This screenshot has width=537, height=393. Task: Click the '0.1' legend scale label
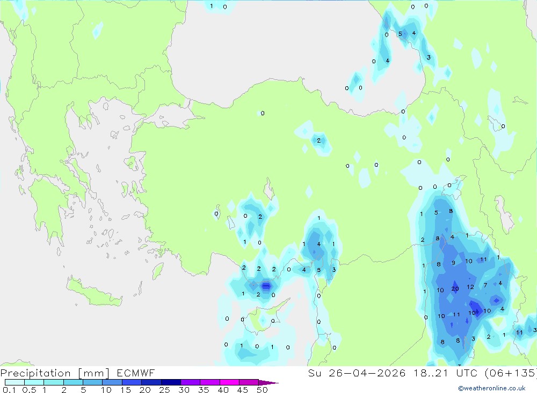[9, 390]
